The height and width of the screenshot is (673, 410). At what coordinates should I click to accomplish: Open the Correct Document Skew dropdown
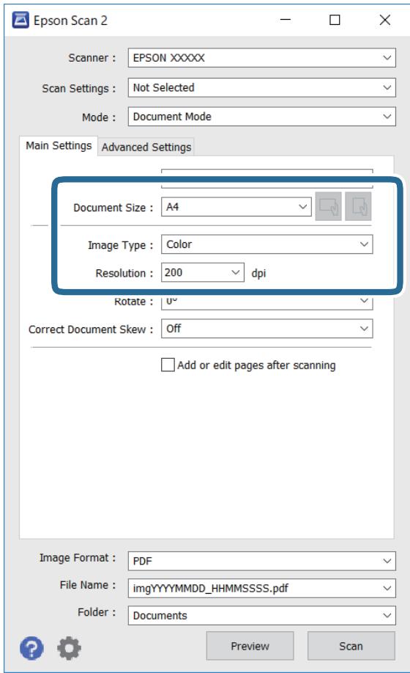point(267,329)
